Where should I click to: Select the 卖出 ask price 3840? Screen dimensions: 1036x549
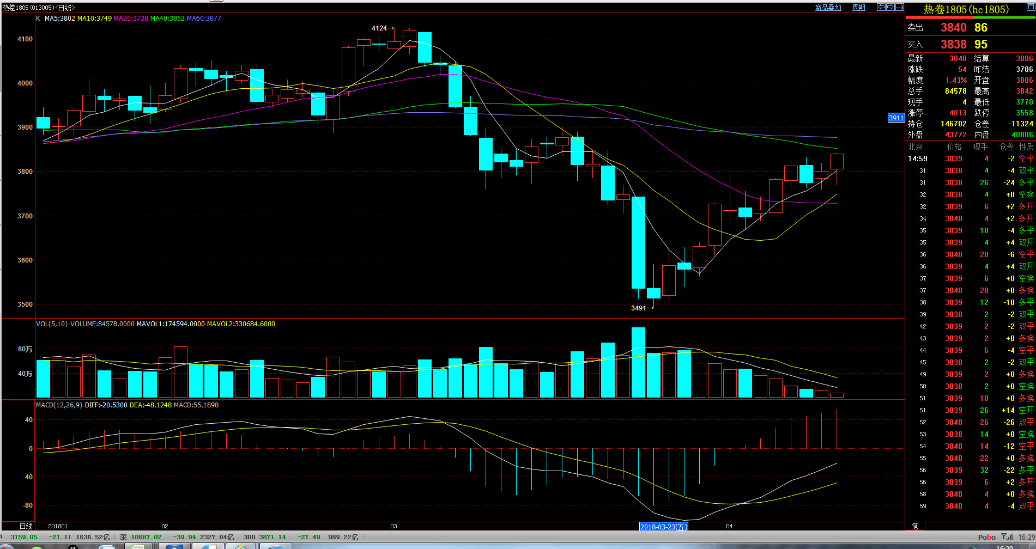pyautogui.click(x=953, y=27)
